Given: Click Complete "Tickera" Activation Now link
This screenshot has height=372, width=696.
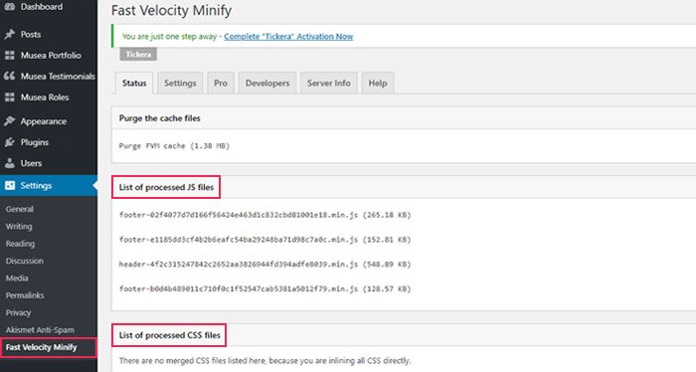Looking at the screenshot, I should point(288,37).
